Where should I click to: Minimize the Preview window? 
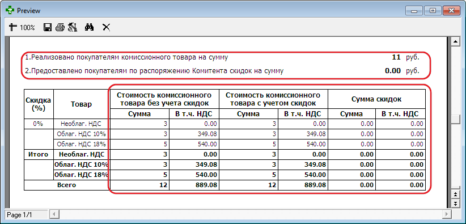tap(414, 11)
